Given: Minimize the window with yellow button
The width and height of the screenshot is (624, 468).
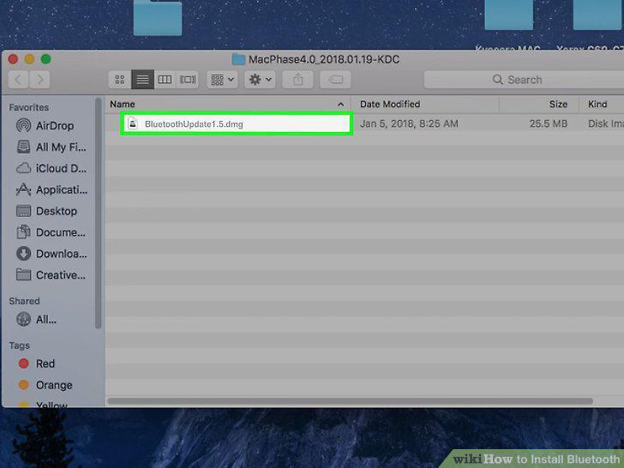Looking at the screenshot, I should point(29,59).
